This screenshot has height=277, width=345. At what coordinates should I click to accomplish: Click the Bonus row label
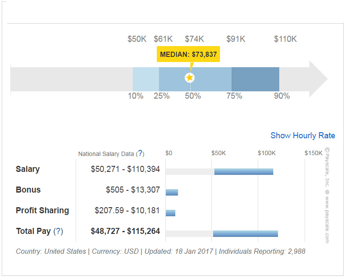click(28, 190)
